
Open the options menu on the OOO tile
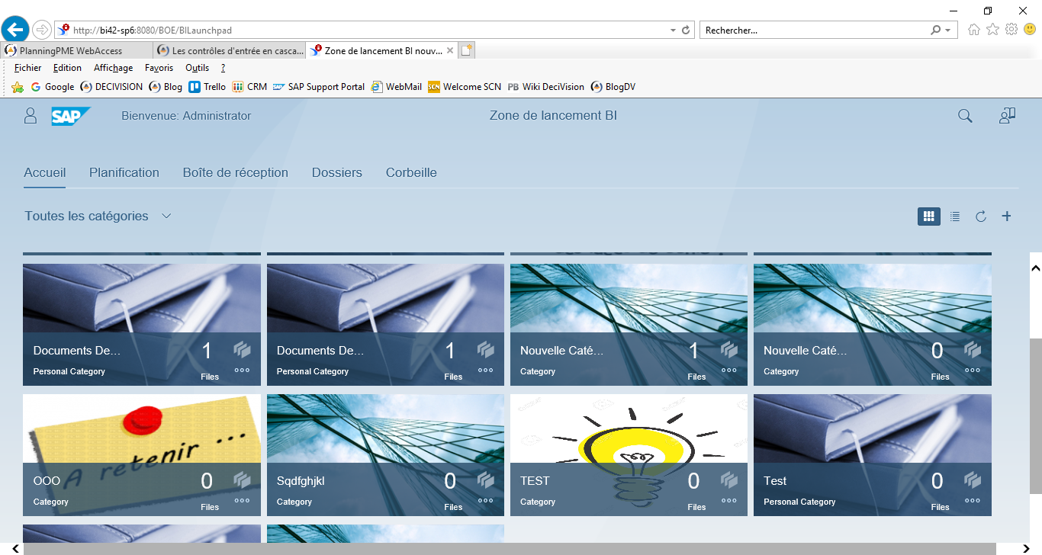242,500
